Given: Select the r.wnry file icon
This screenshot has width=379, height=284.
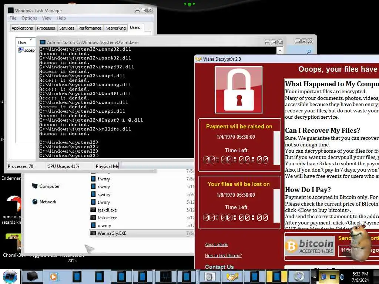Looking at the screenshot, I should point(93,186).
